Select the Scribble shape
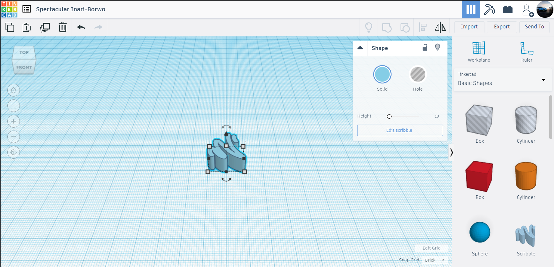554x267 pixels. point(526,236)
